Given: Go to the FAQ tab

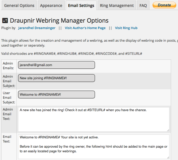Looking at the screenshot, I should point(143,5).
